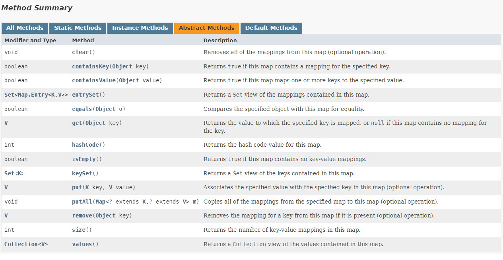The width and height of the screenshot is (503, 260).
Task: Switch to the All Methods tab
Action: (x=25, y=28)
